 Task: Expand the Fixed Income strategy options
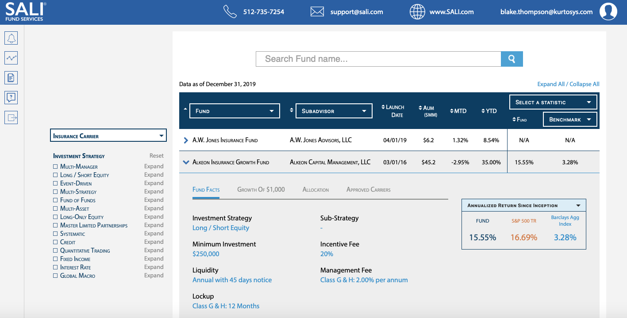tap(154, 259)
